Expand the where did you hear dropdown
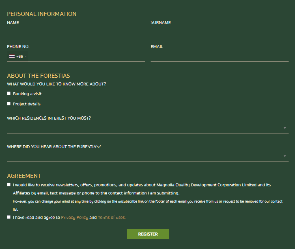This screenshot has height=249, width=295. tap(148, 156)
